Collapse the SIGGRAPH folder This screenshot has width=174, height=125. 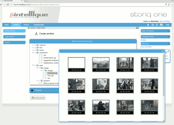coord(33,53)
